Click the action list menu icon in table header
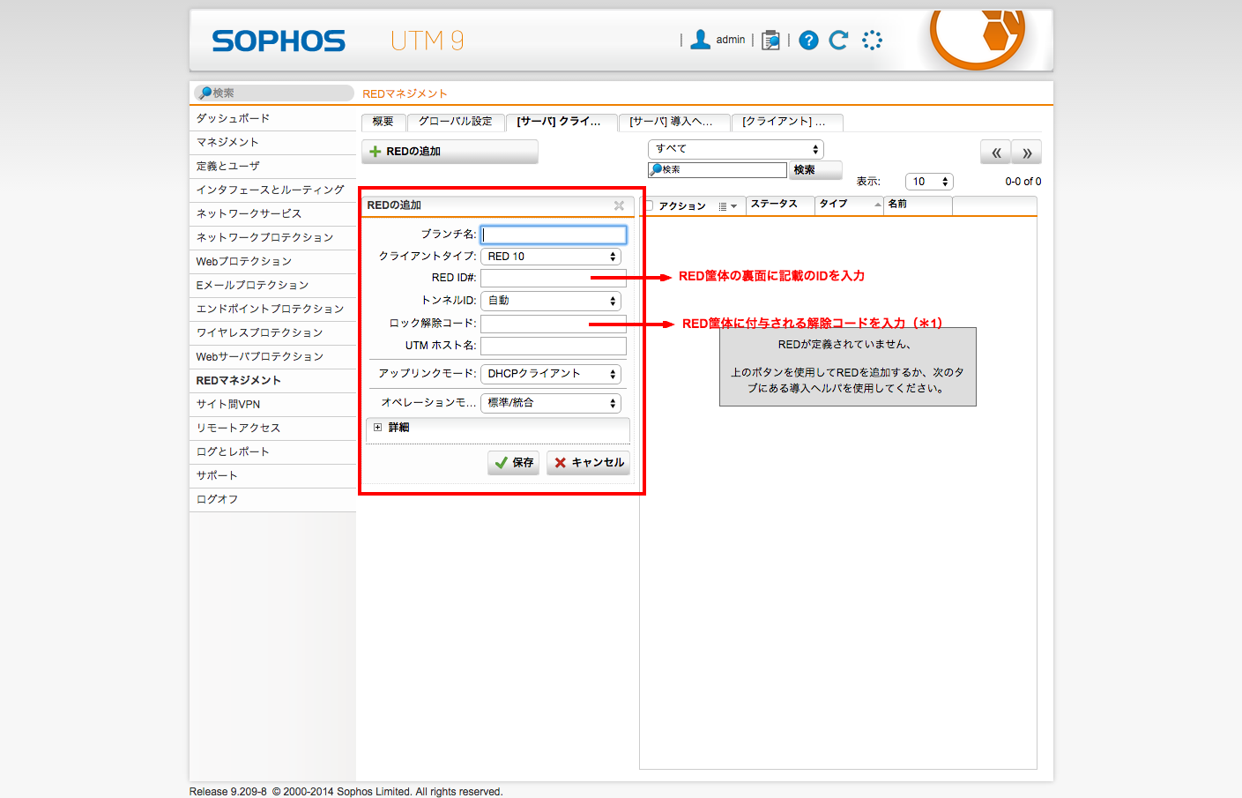The height and width of the screenshot is (798, 1242). (x=727, y=206)
